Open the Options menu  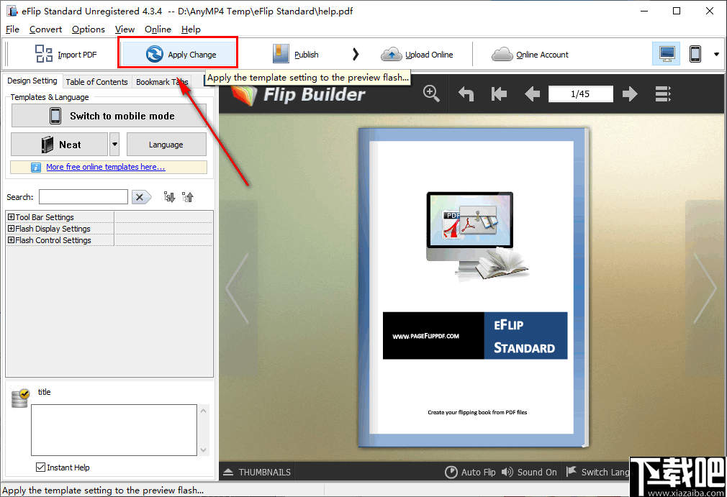(x=88, y=29)
